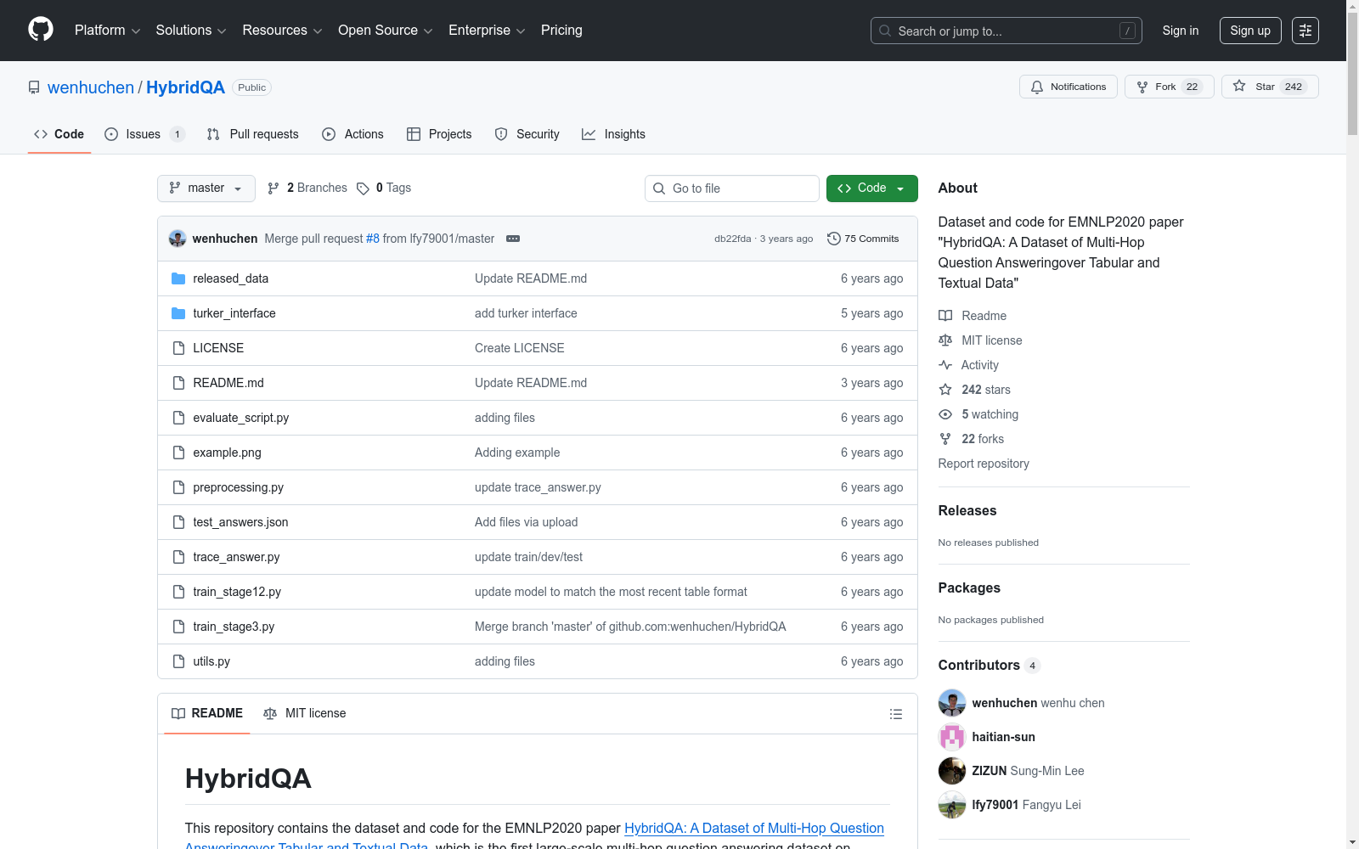Click ZIZUN's contributor avatar

pos(952,771)
